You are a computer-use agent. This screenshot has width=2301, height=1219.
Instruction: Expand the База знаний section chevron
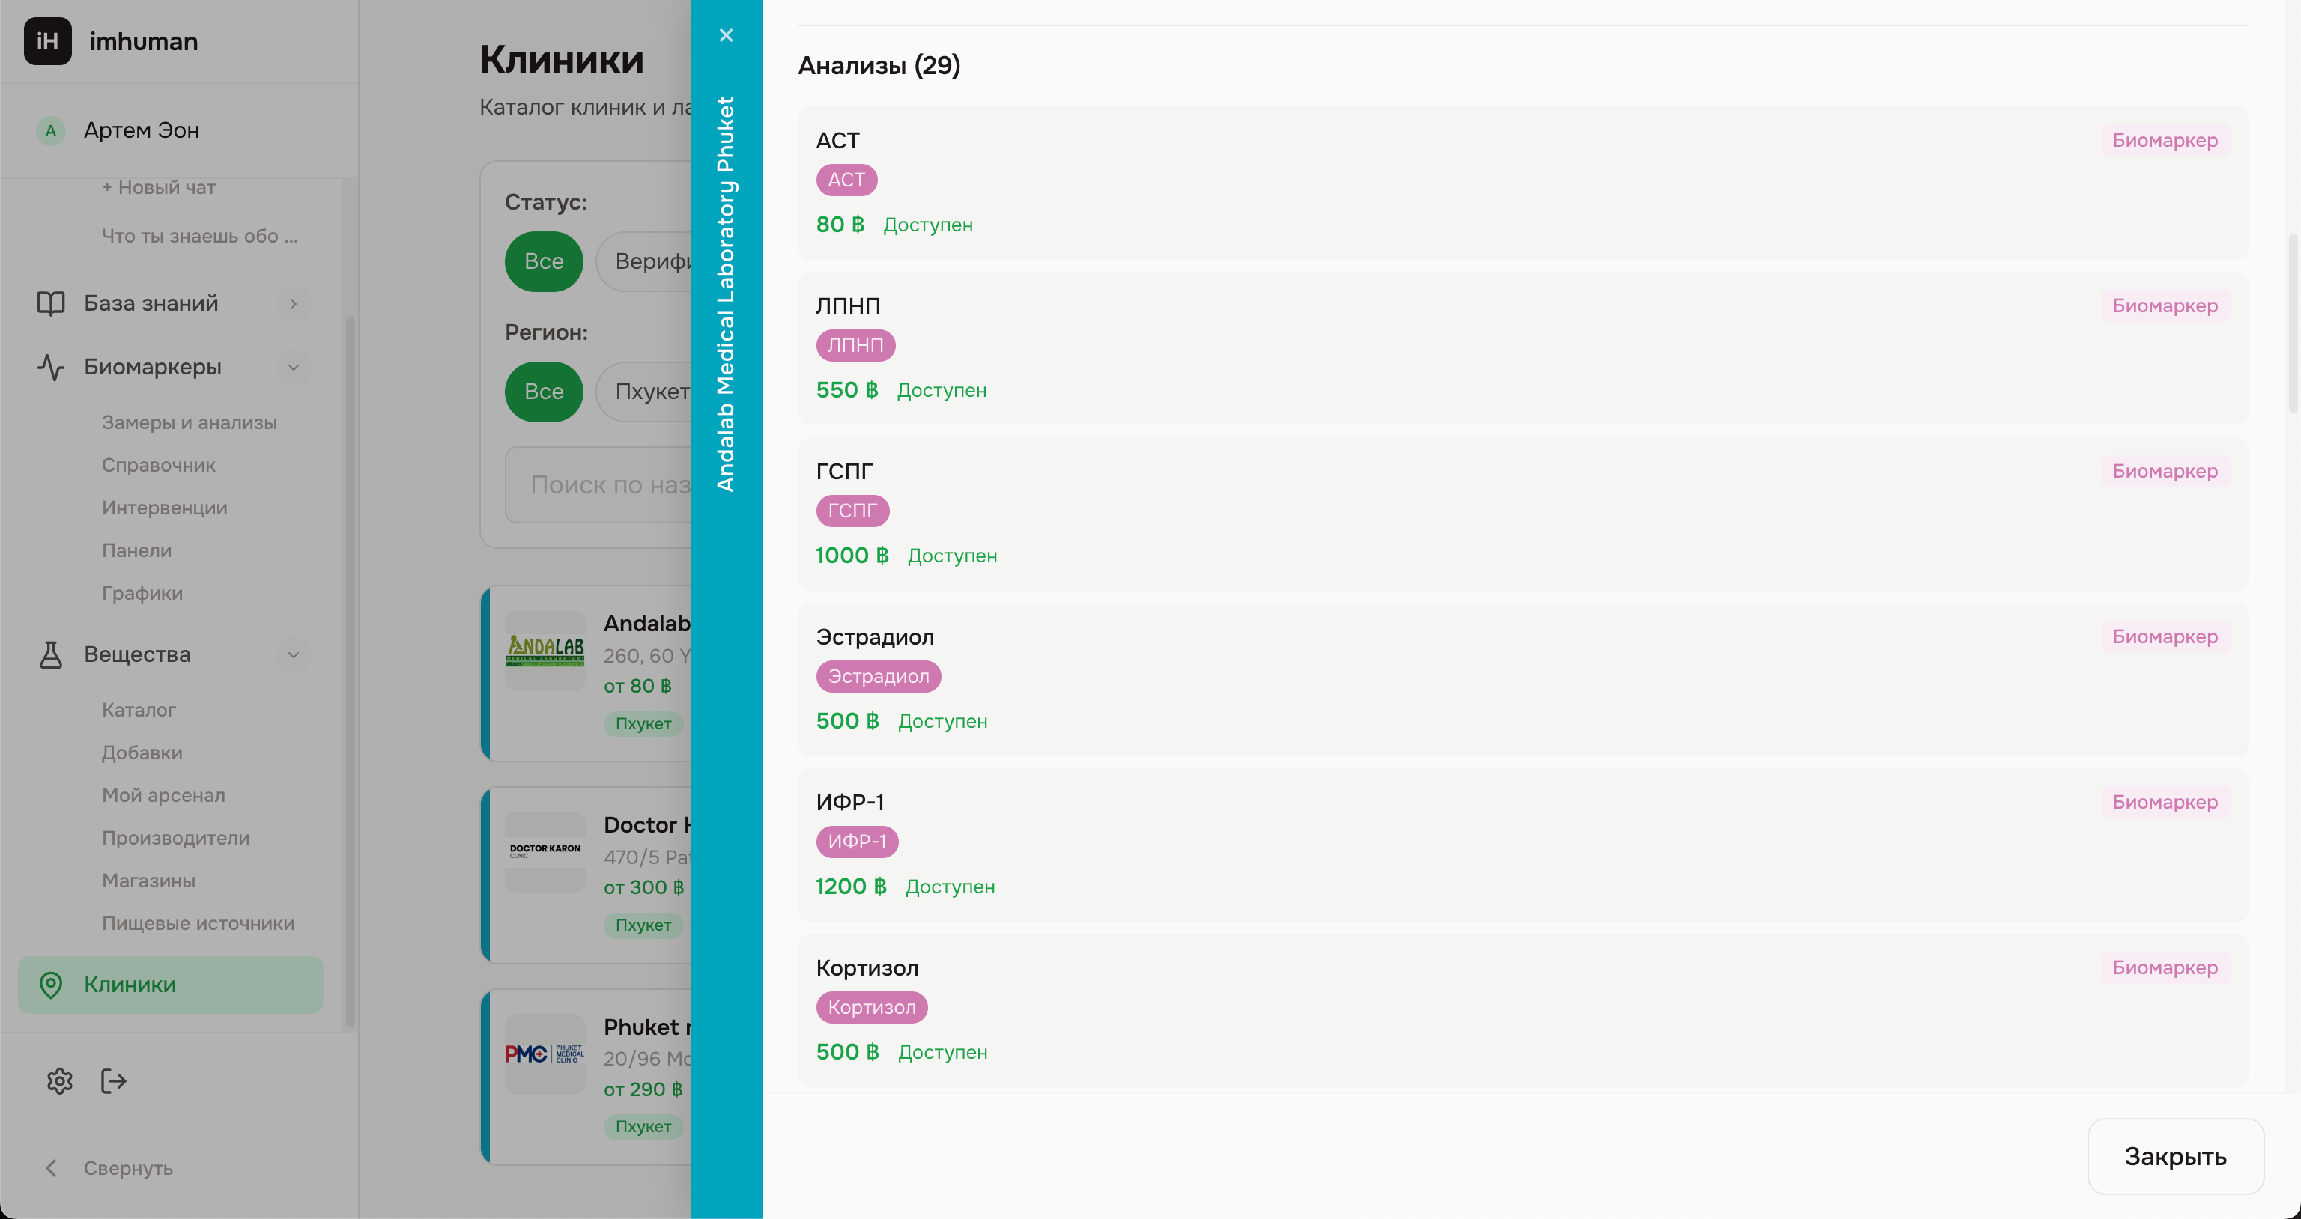pyautogui.click(x=293, y=304)
